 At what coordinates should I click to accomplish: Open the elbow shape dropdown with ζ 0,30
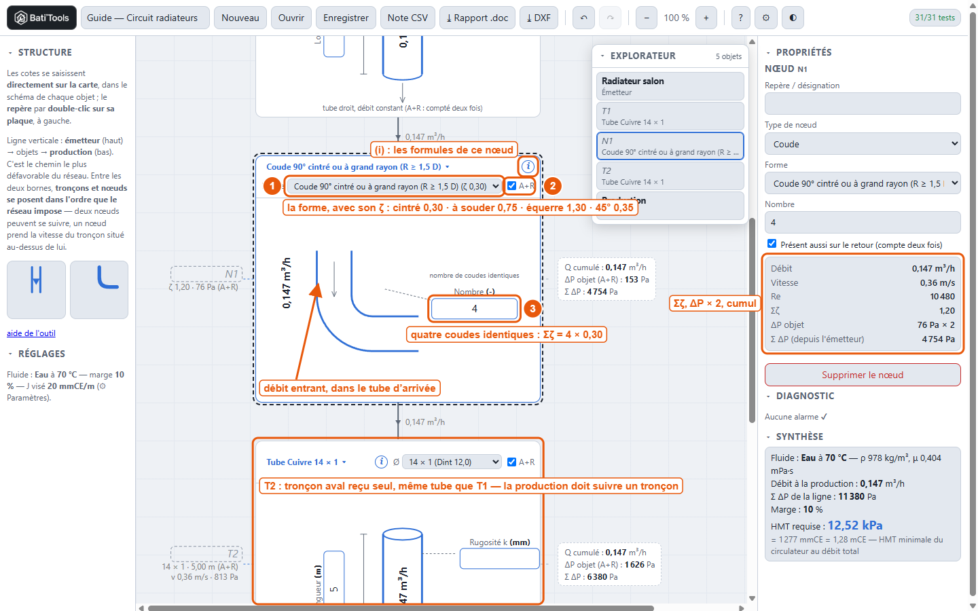pos(394,186)
